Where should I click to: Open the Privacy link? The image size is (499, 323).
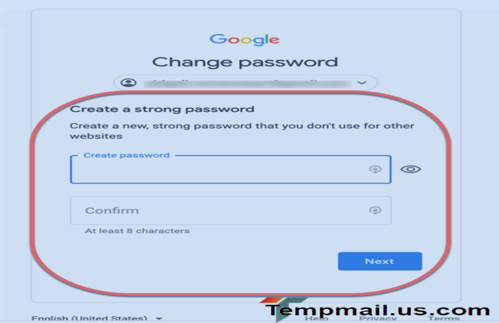pyautogui.click(x=378, y=318)
